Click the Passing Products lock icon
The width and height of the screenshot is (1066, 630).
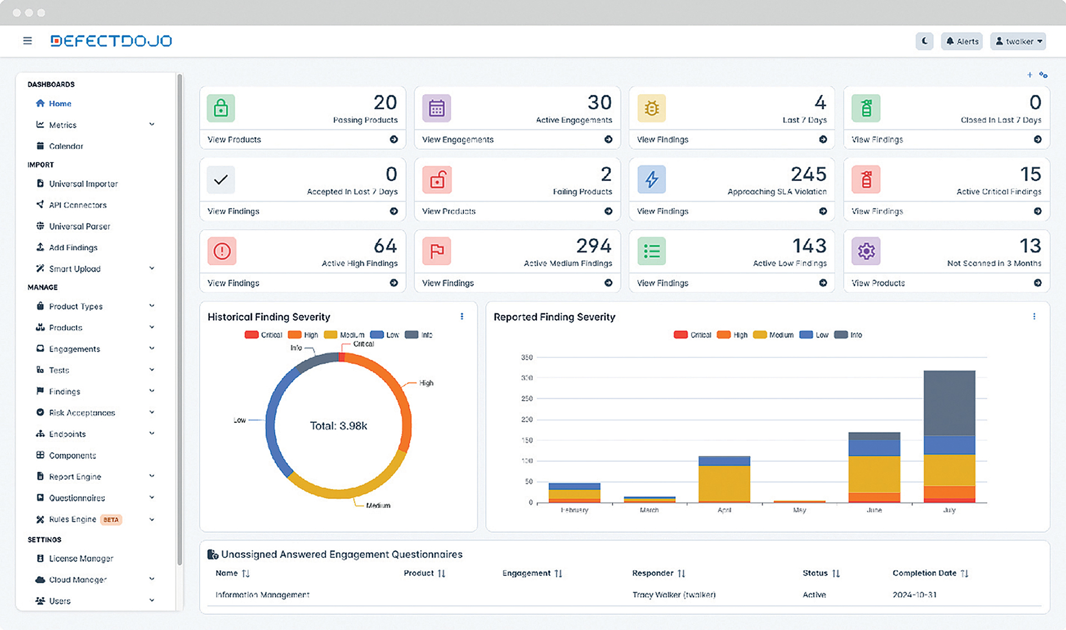[x=221, y=108]
